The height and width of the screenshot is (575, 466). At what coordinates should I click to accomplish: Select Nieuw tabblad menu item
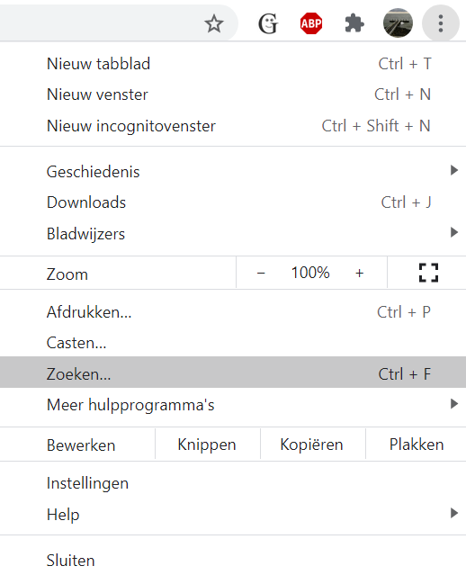[x=233, y=64]
